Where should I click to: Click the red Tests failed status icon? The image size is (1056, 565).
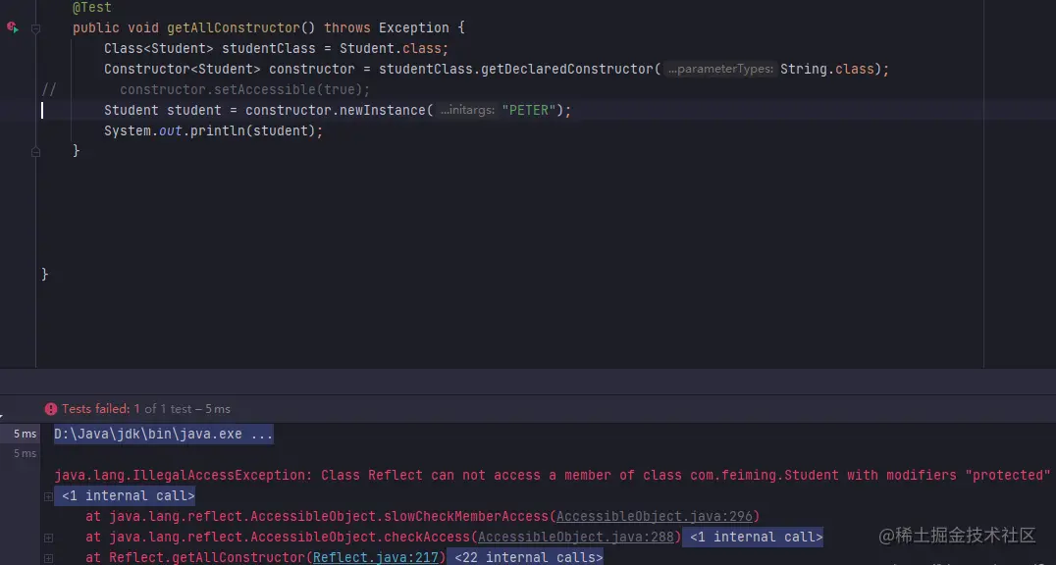(x=50, y=409)
